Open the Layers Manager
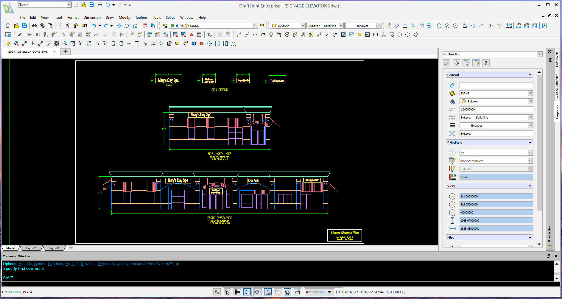Image resolution: width=562 pixels, height=299 pixels. point(165,26)
